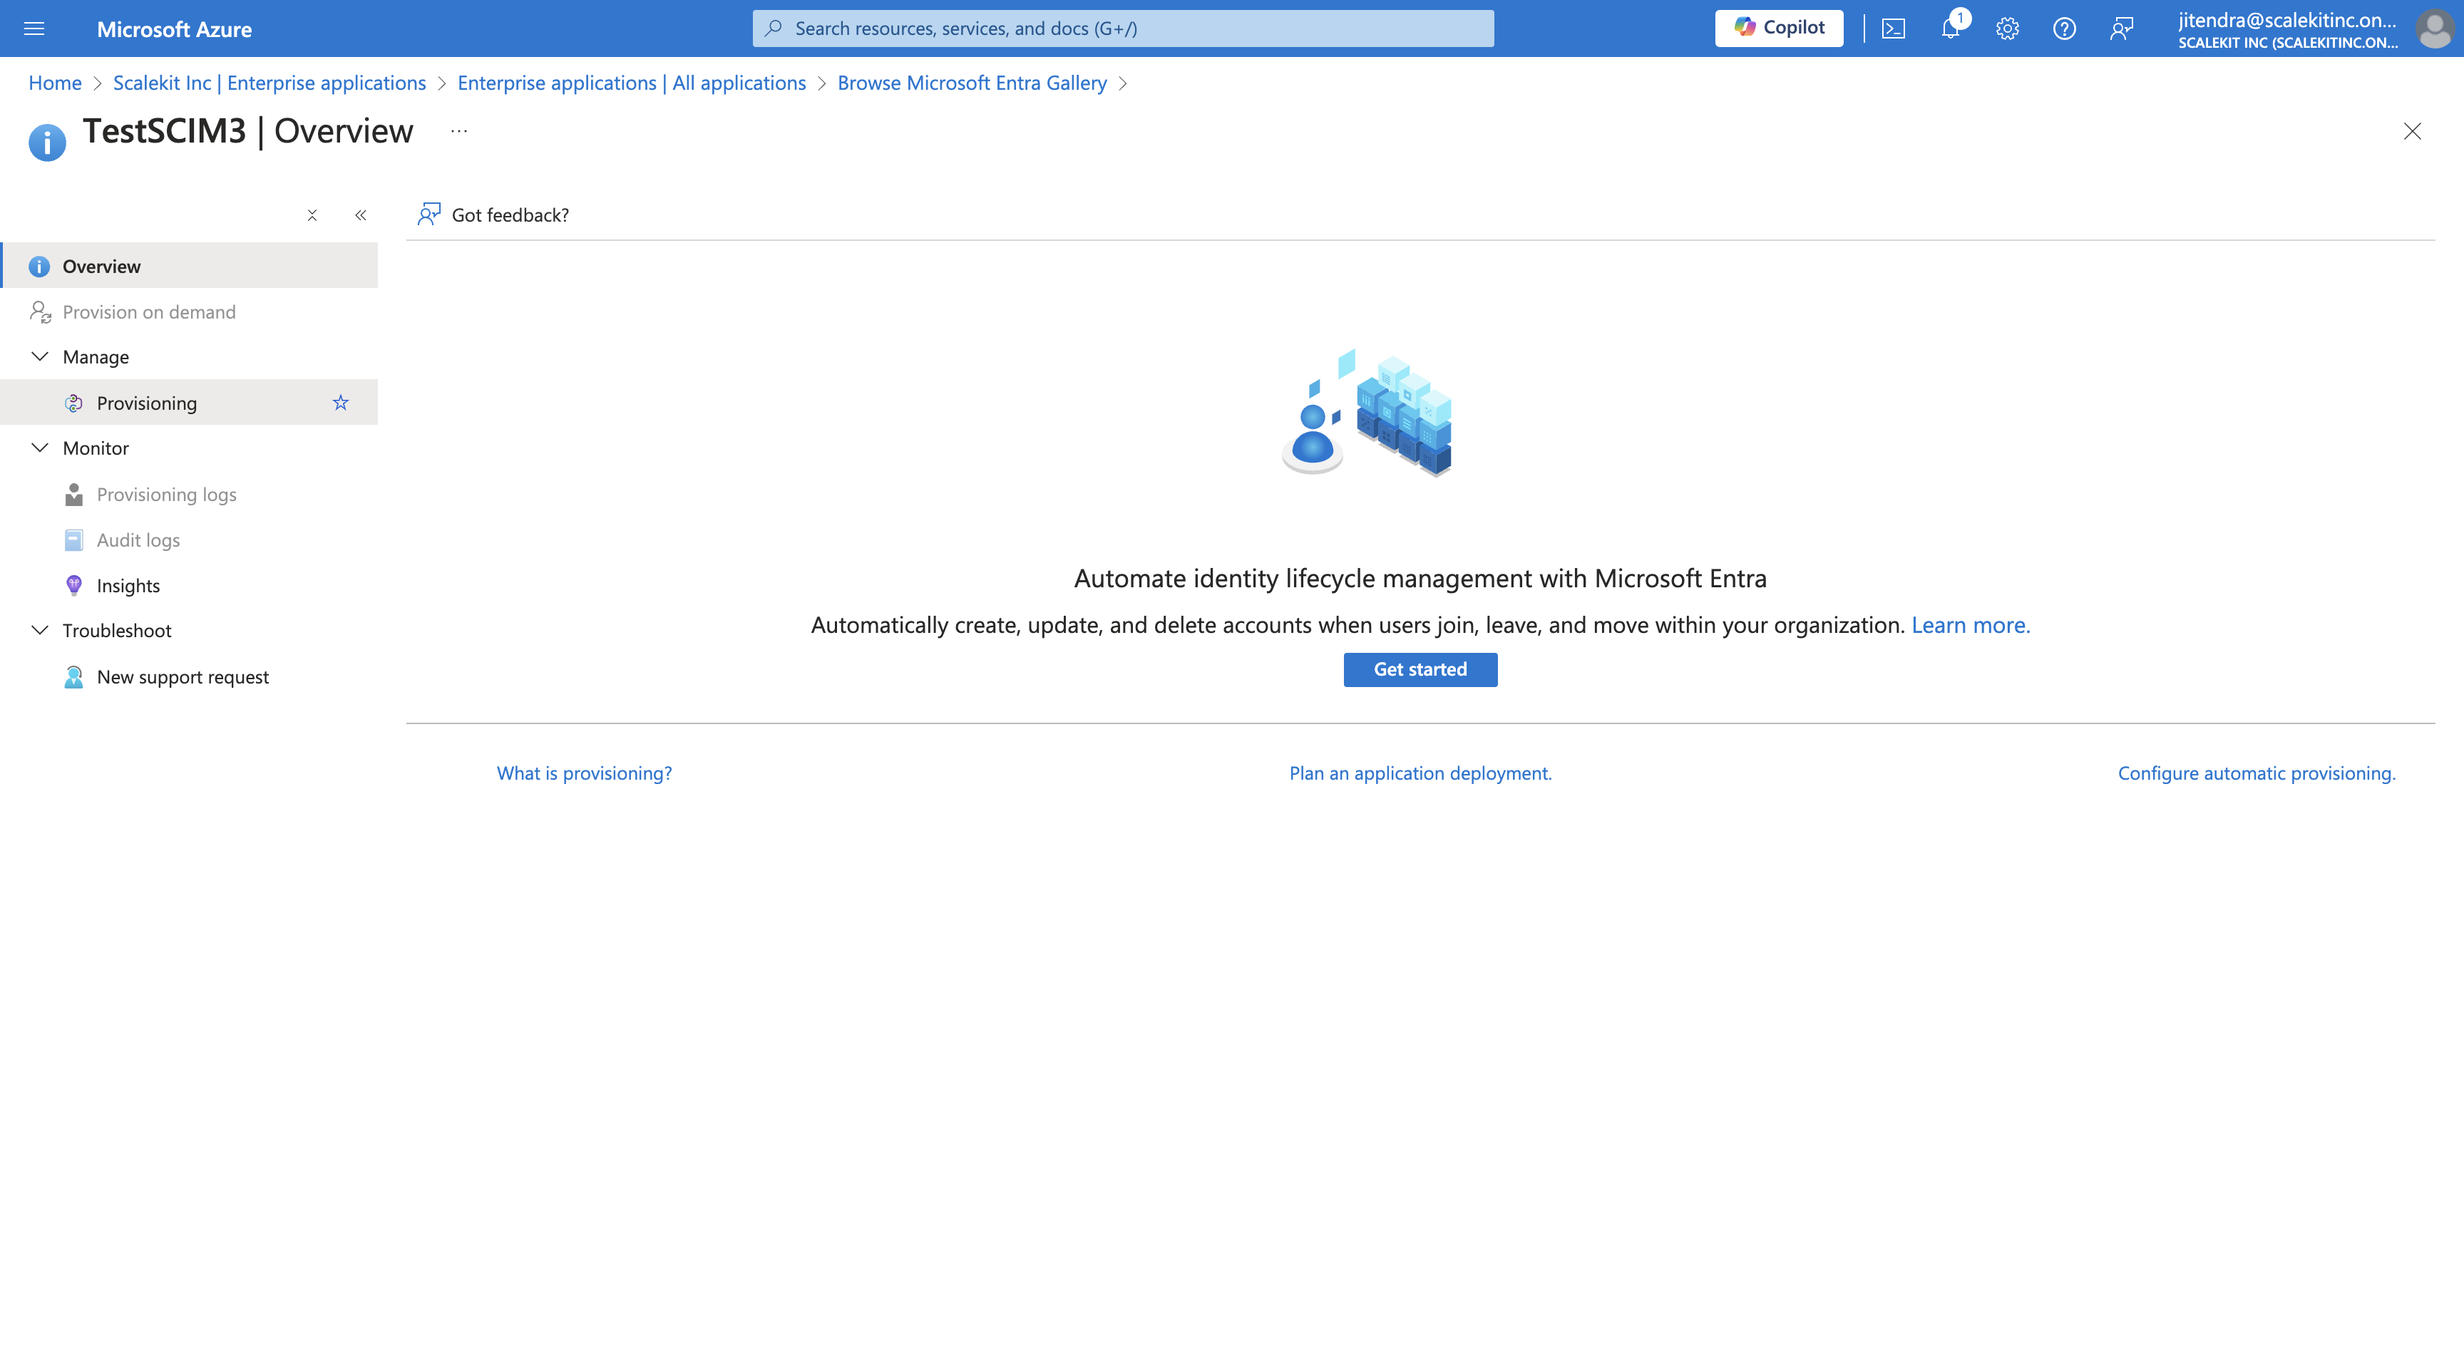This screenshot has width=2464, height=1367.
Task: Click the jitendra account name text
Action: [2287, 20]
